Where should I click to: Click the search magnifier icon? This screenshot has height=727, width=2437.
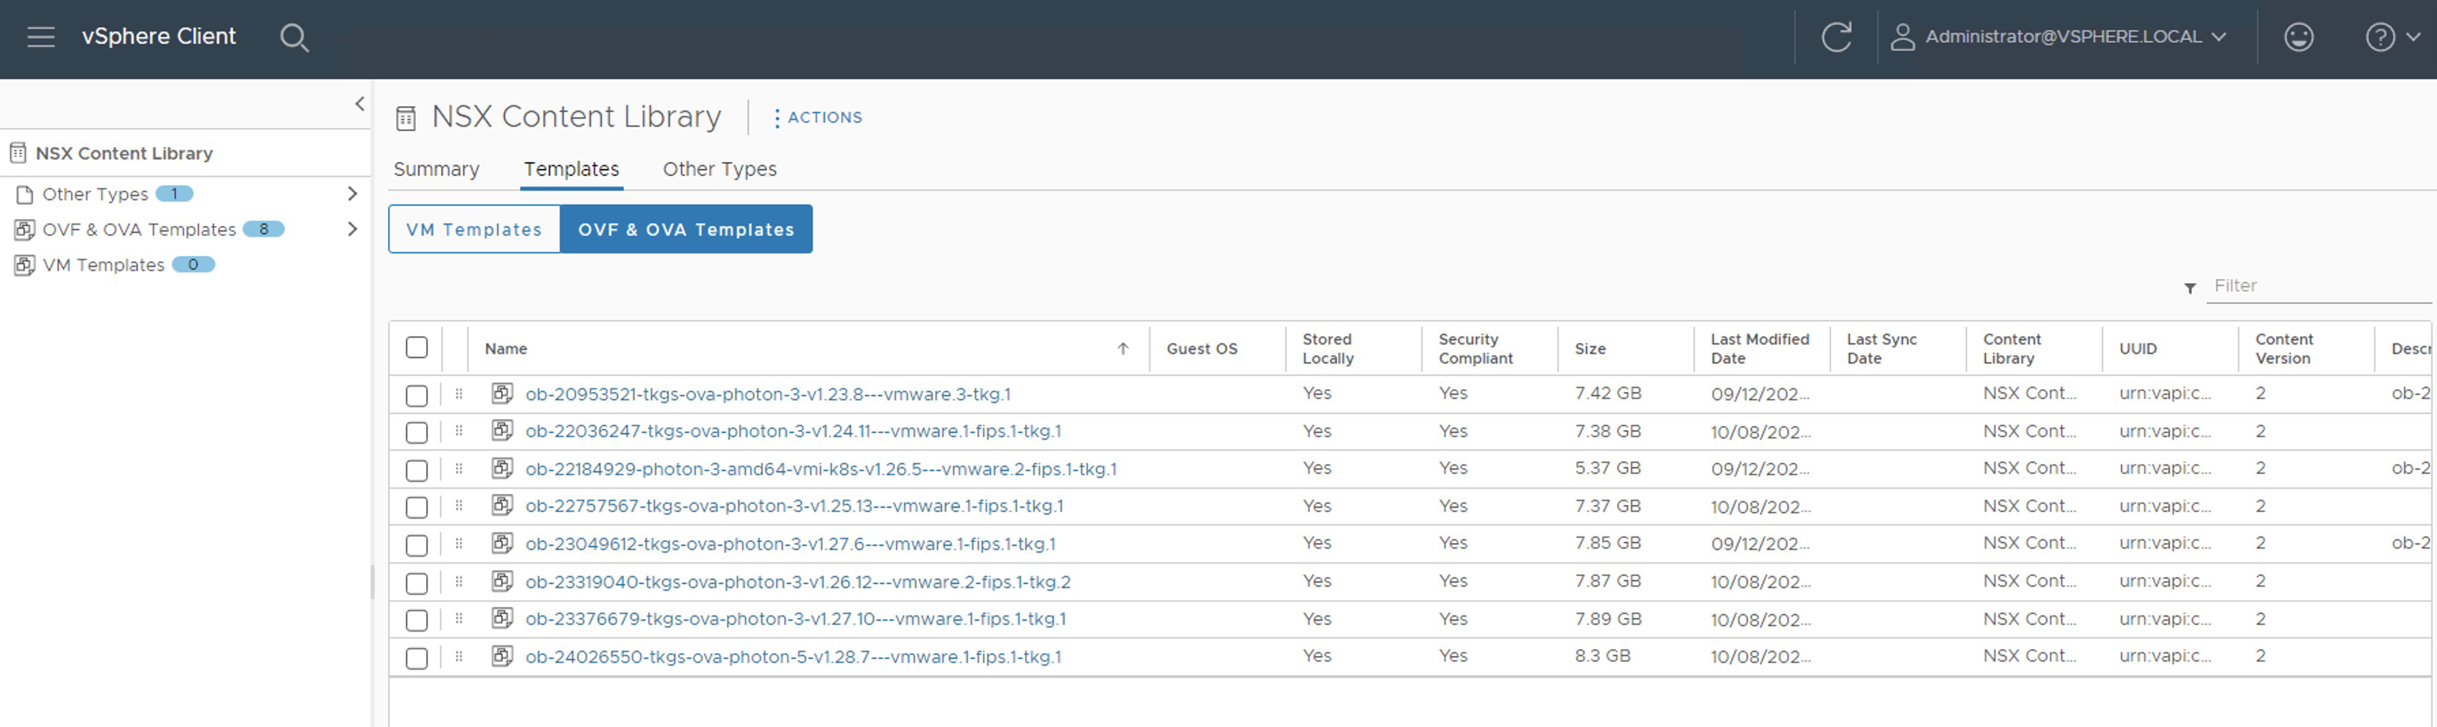(x=294, y=38)
